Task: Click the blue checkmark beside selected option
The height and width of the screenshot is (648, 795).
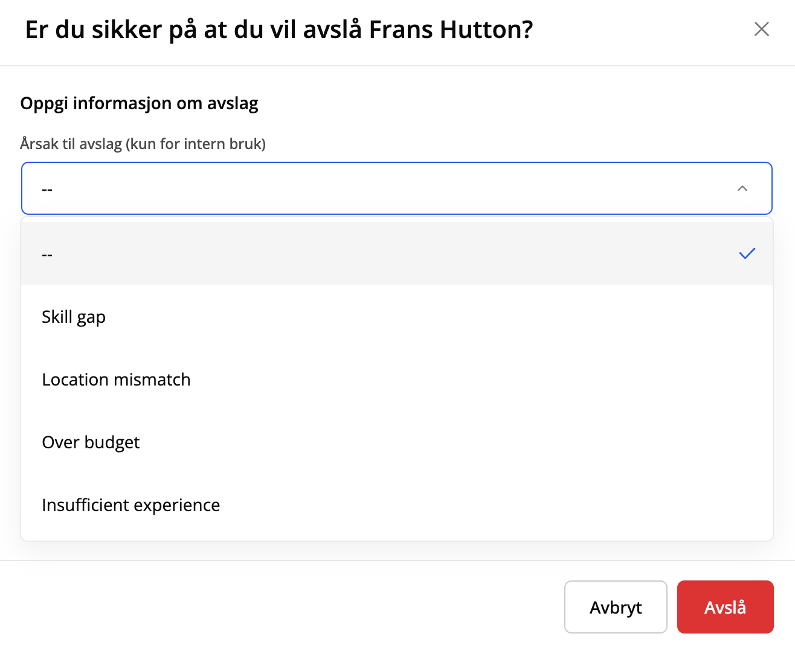Action: coord(747,254)
